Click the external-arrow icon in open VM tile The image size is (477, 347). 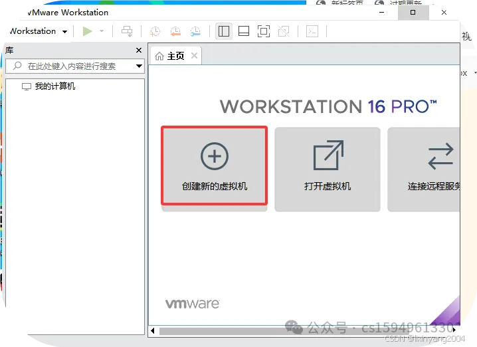click(329, 155)
